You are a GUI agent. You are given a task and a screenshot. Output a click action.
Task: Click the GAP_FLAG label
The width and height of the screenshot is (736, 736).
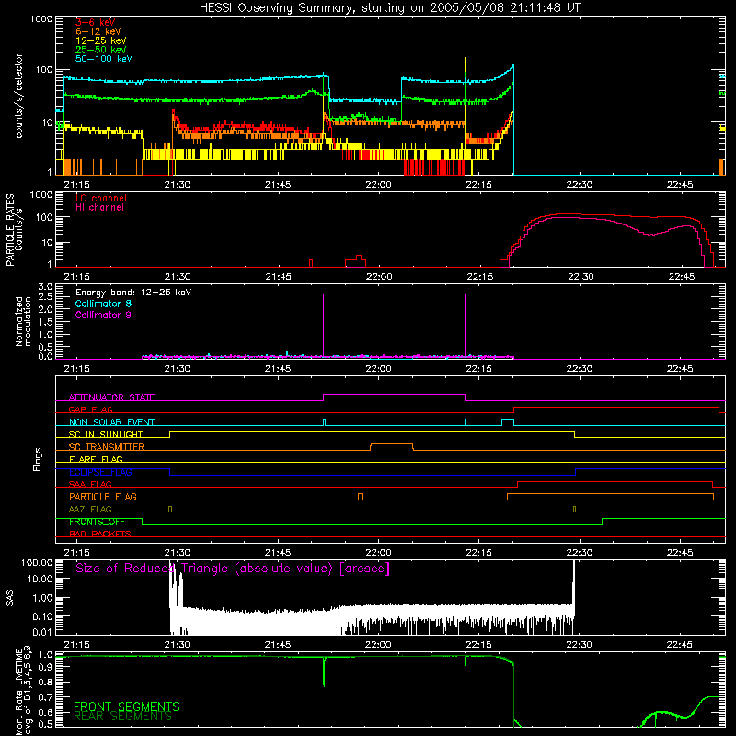coord(90,409)
